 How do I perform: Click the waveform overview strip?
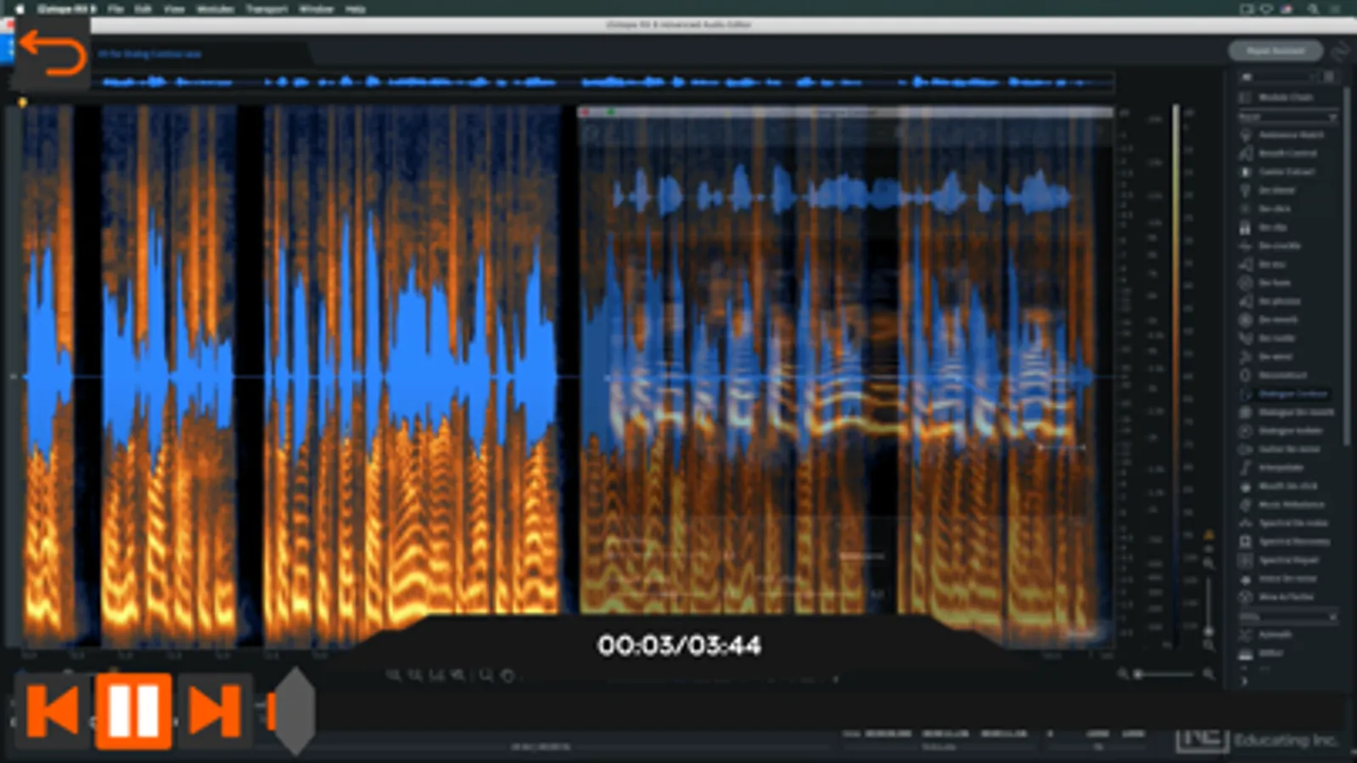point(604,82)
